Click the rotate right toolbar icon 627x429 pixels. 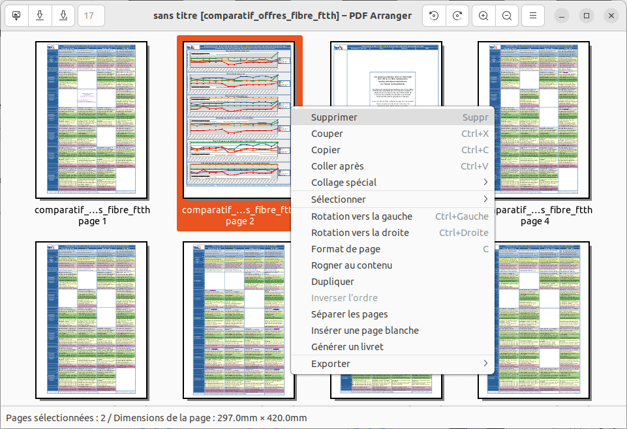tap(457, 16)
